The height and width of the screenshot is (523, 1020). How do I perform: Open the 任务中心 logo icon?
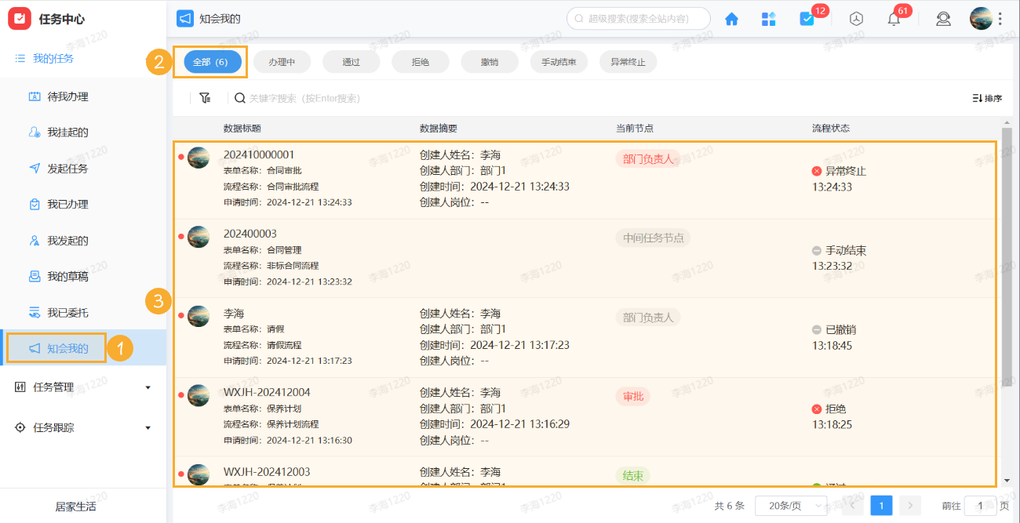click(x=20, y=18)
